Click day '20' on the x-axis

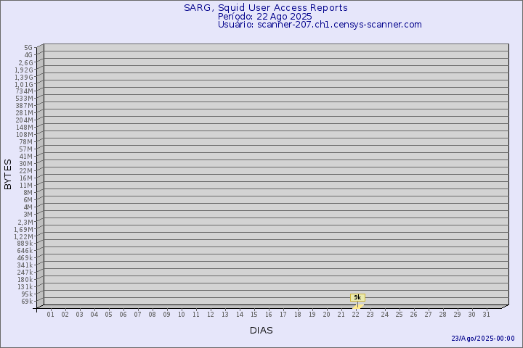327,315
